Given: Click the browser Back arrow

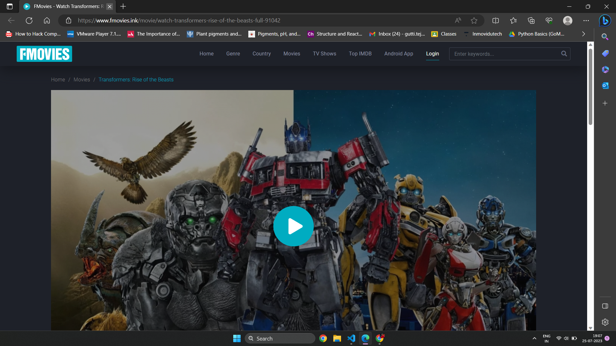Looking at the screenshot, I should click(11, 21).
